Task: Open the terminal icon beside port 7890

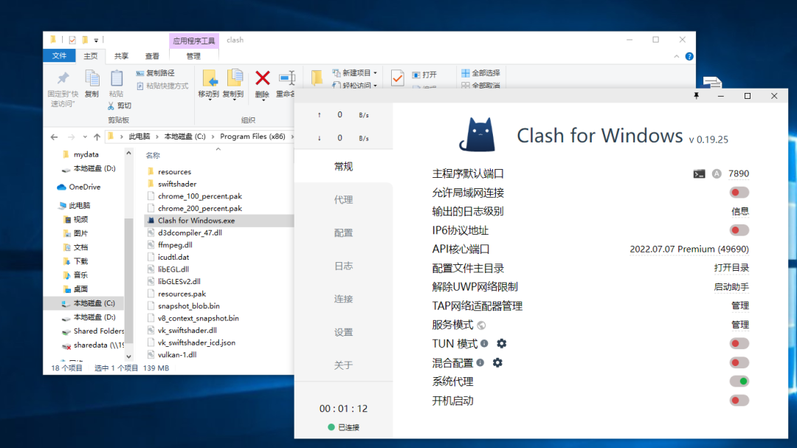Action: [699, 174]
